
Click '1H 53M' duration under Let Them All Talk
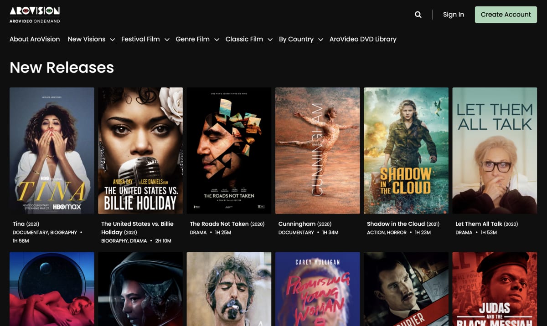pyautogui.click(x=489, y=233)
